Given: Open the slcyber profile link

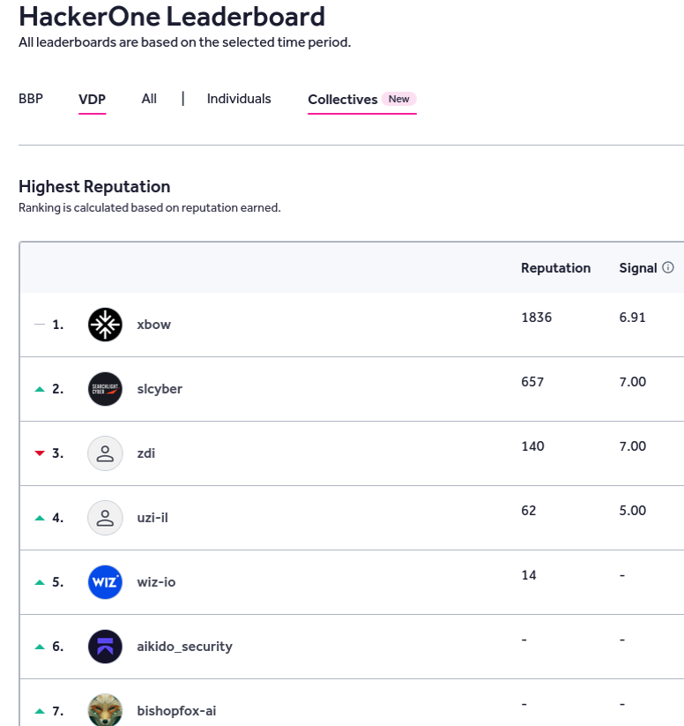Looking at the screenshot, I should (160, 389).
